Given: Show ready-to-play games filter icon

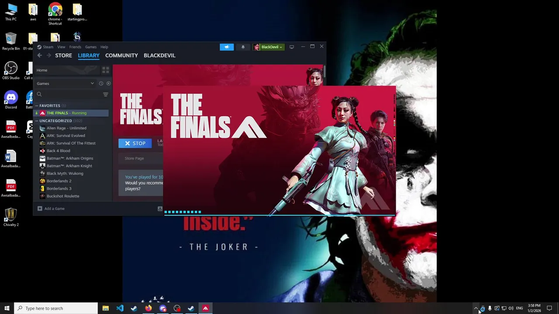Looking at the screenshot, I should tap(108, 83).
